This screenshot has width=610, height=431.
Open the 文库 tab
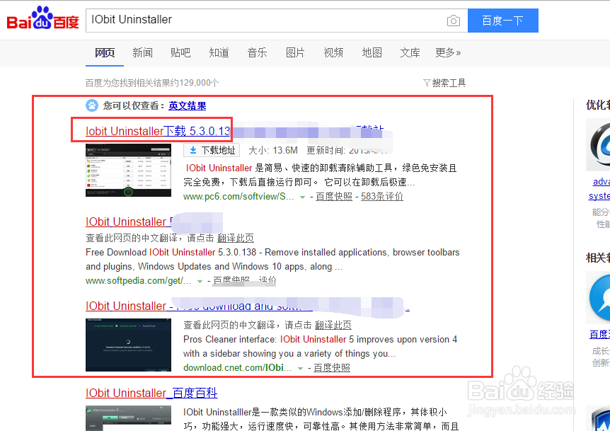click(x=410, y=52)
